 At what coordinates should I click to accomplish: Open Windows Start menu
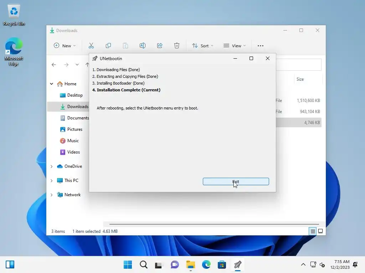(x=128, y=264)
